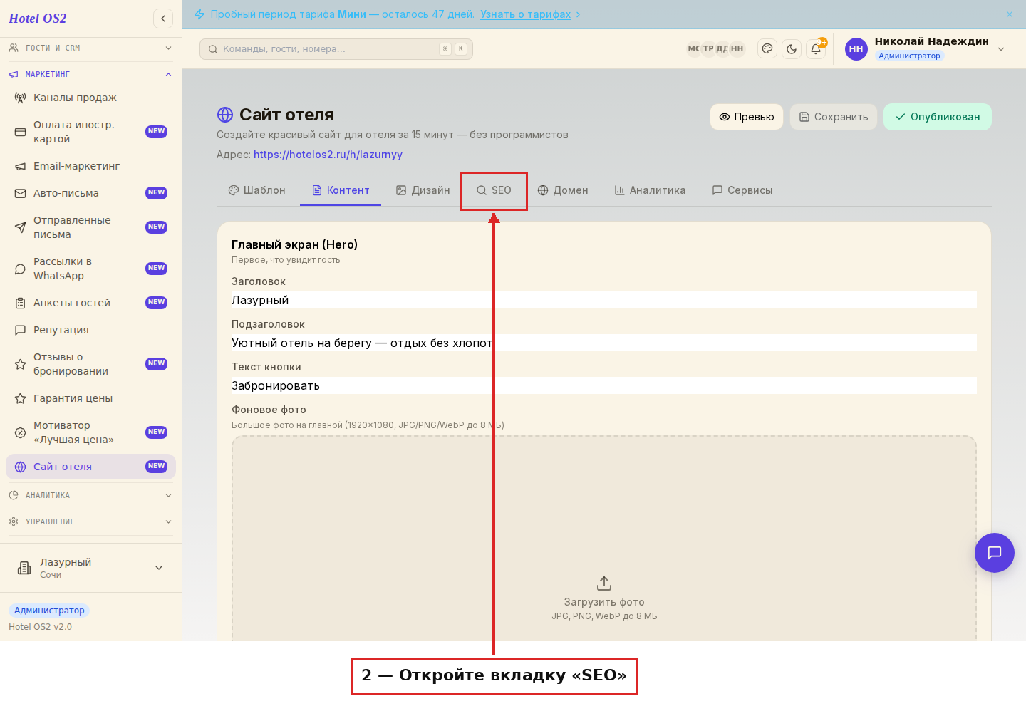
Task: Expand the Гости и CRM section
Action: [x=90, y=48]
